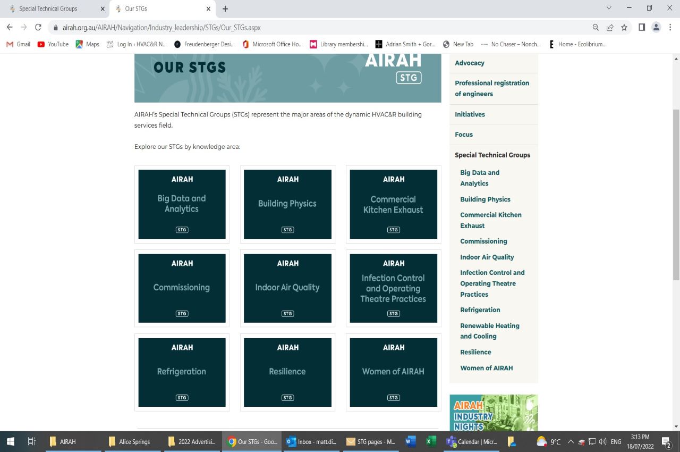Open Building Physics sidebar link
This screenshot has width=680, height=452.
485,199
